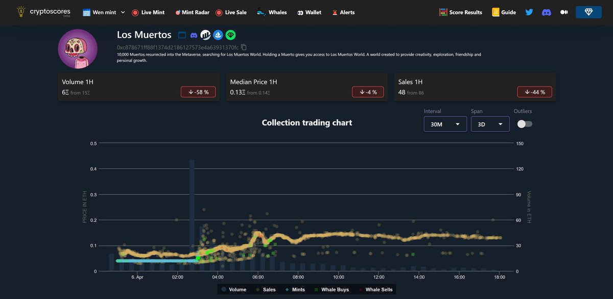Image resolution: width=613 pixels, height=299 pixels.
Task: Open the Los Muertos website icon
Action: [182, 35]
